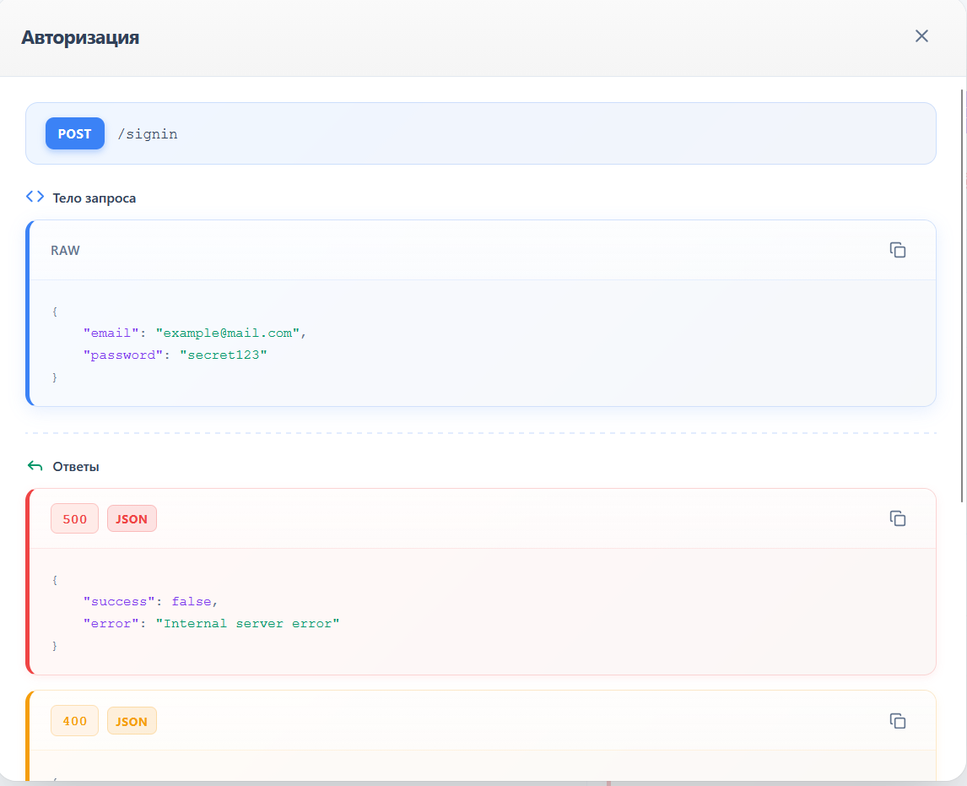Copy the 500 response JSON
This screenshot has height=786, width=967.
coord(898,518)
